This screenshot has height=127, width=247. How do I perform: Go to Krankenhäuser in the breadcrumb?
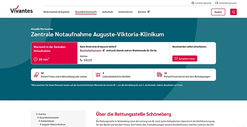[47, 121]
